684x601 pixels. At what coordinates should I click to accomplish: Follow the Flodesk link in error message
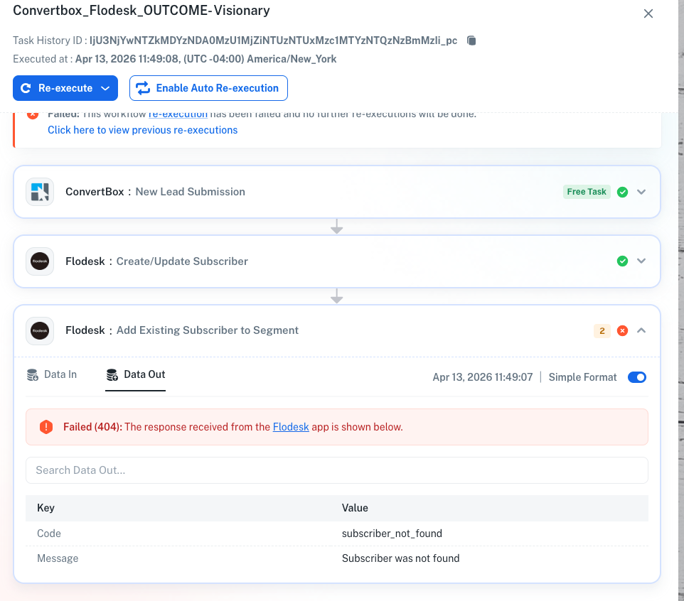coord(291,427)
